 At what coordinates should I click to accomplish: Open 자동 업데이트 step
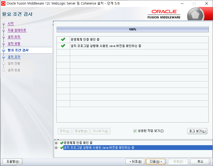[17, 30]
